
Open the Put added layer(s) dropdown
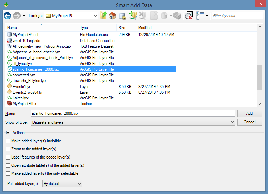[62, 184]
